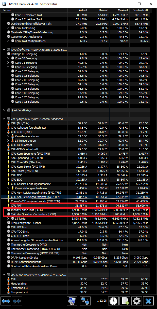Collapse the Core C6 Belegung tree
The width and height of the screenshot is (157, 309).
(x=8, y=67)
